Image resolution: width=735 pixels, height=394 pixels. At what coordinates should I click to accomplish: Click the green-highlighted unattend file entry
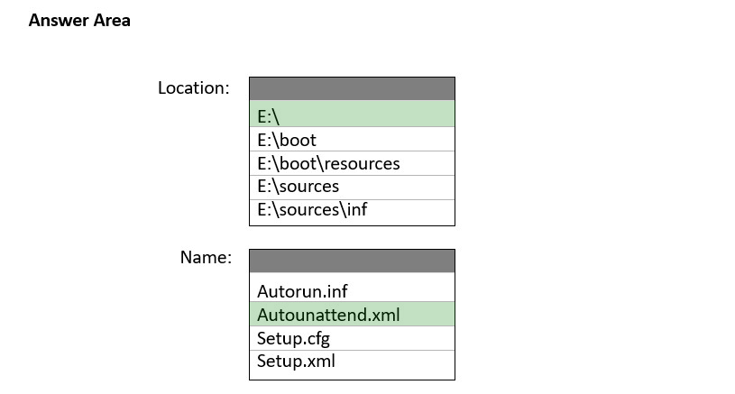tap(352, 314)
